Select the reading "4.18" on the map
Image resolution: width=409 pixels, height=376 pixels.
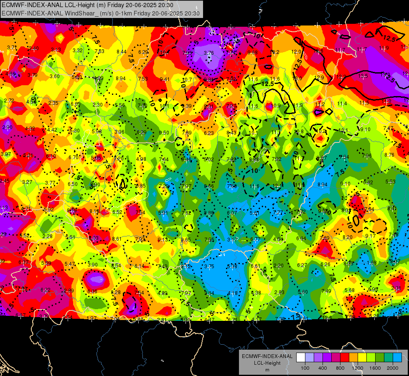click(233, 293)
